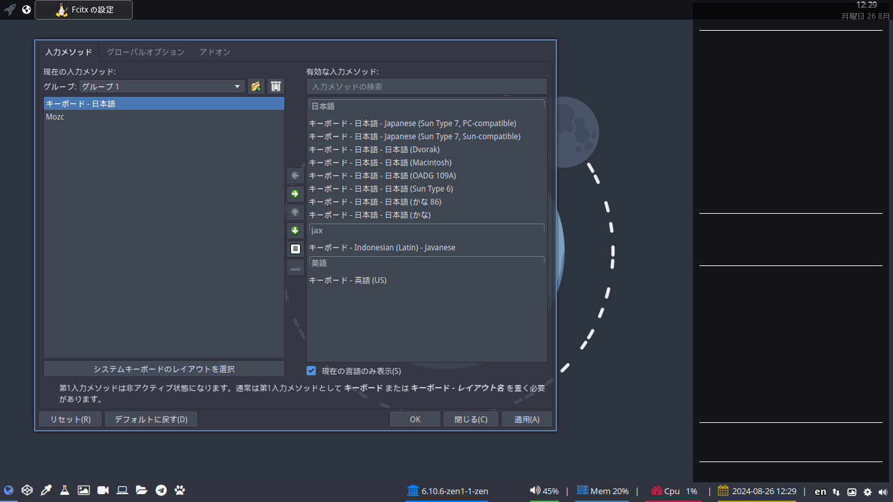Open the configure input method list icon

295,249
